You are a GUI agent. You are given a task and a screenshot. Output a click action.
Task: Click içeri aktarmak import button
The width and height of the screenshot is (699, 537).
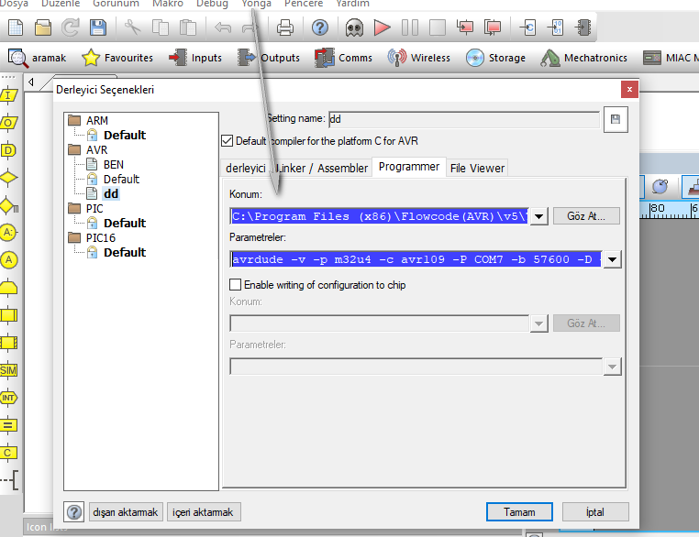click(204, 512)
